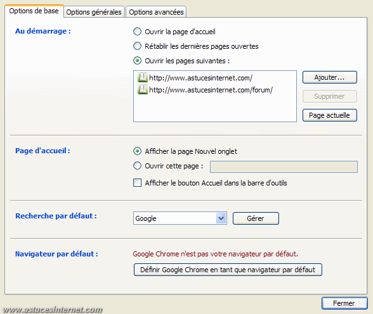The image size is (373, 314).
Task: Choose 'Ouvrir cette page' radio button
Action: 137,166
